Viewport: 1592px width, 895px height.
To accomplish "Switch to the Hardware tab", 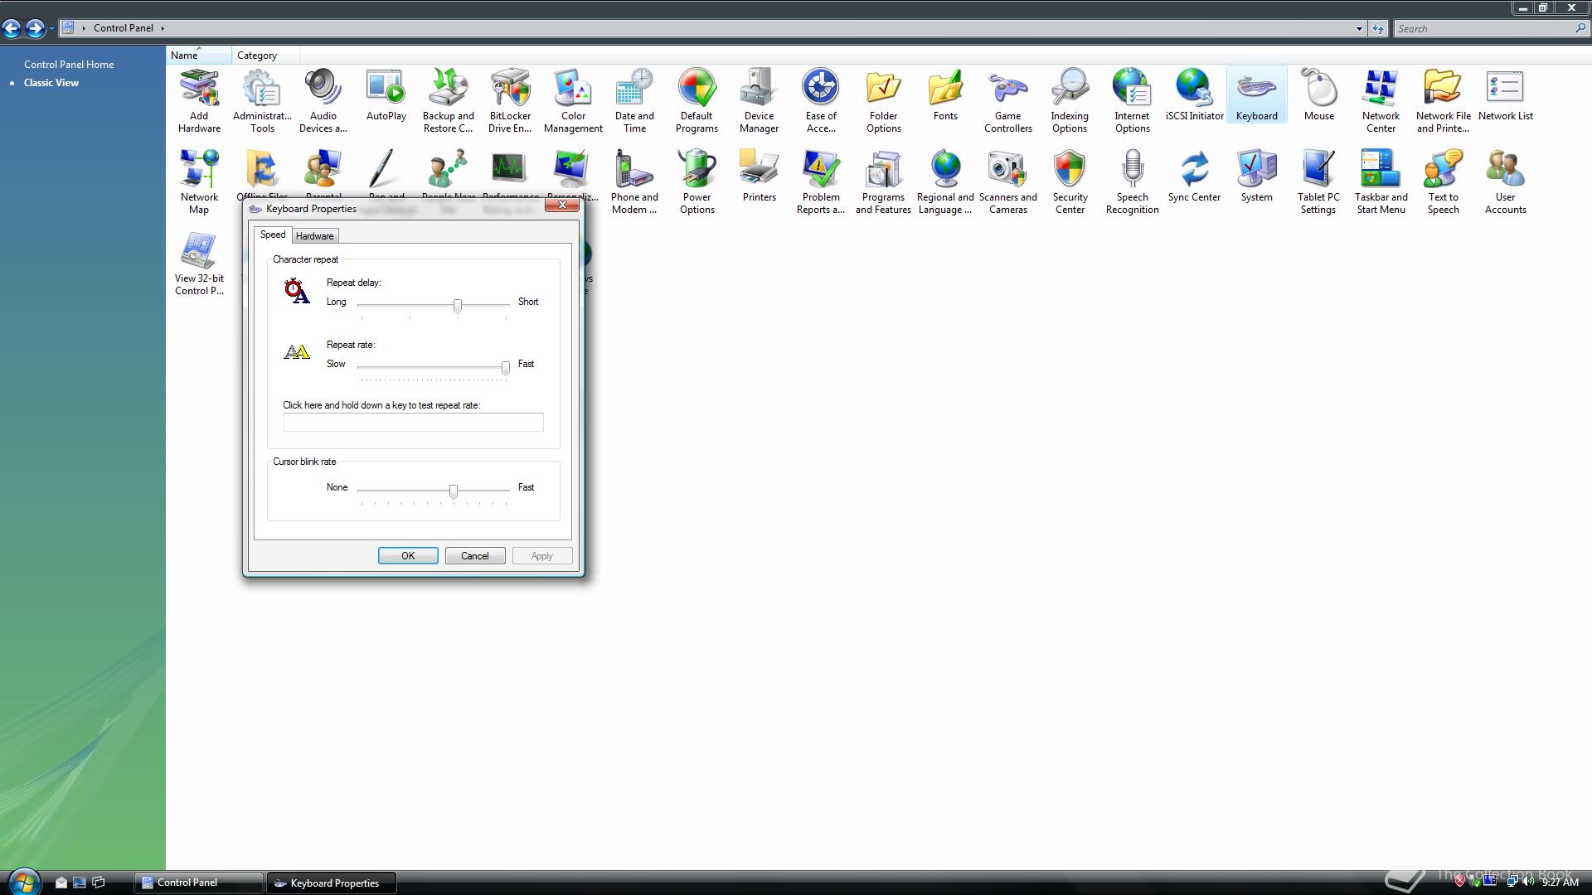I will 314,236.
